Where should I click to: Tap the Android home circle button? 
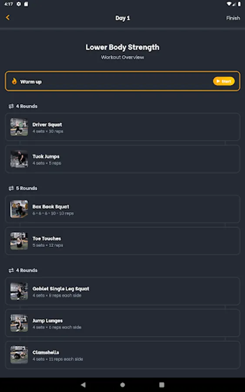(122, 385)
